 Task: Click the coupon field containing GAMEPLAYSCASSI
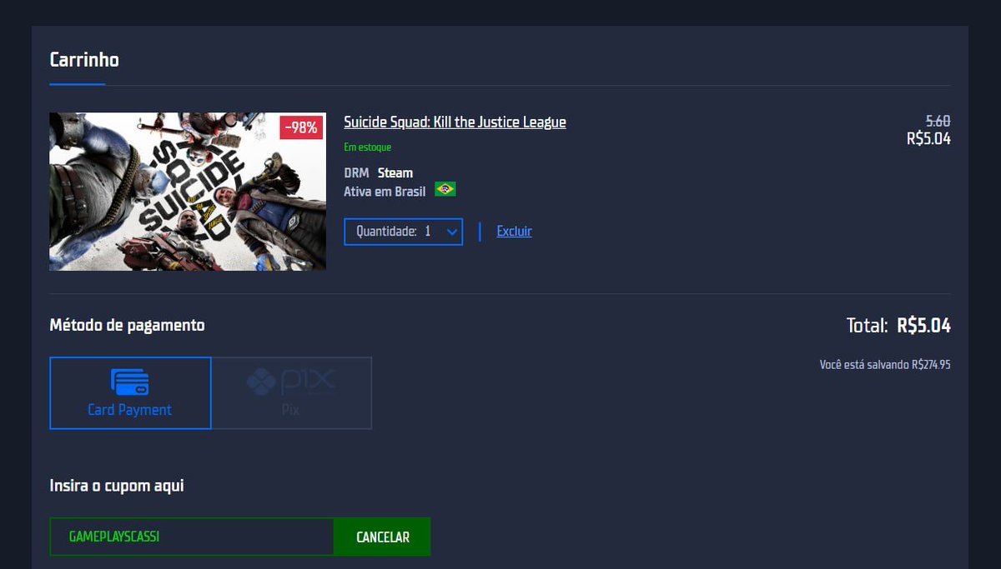click(x=192, y=537)
